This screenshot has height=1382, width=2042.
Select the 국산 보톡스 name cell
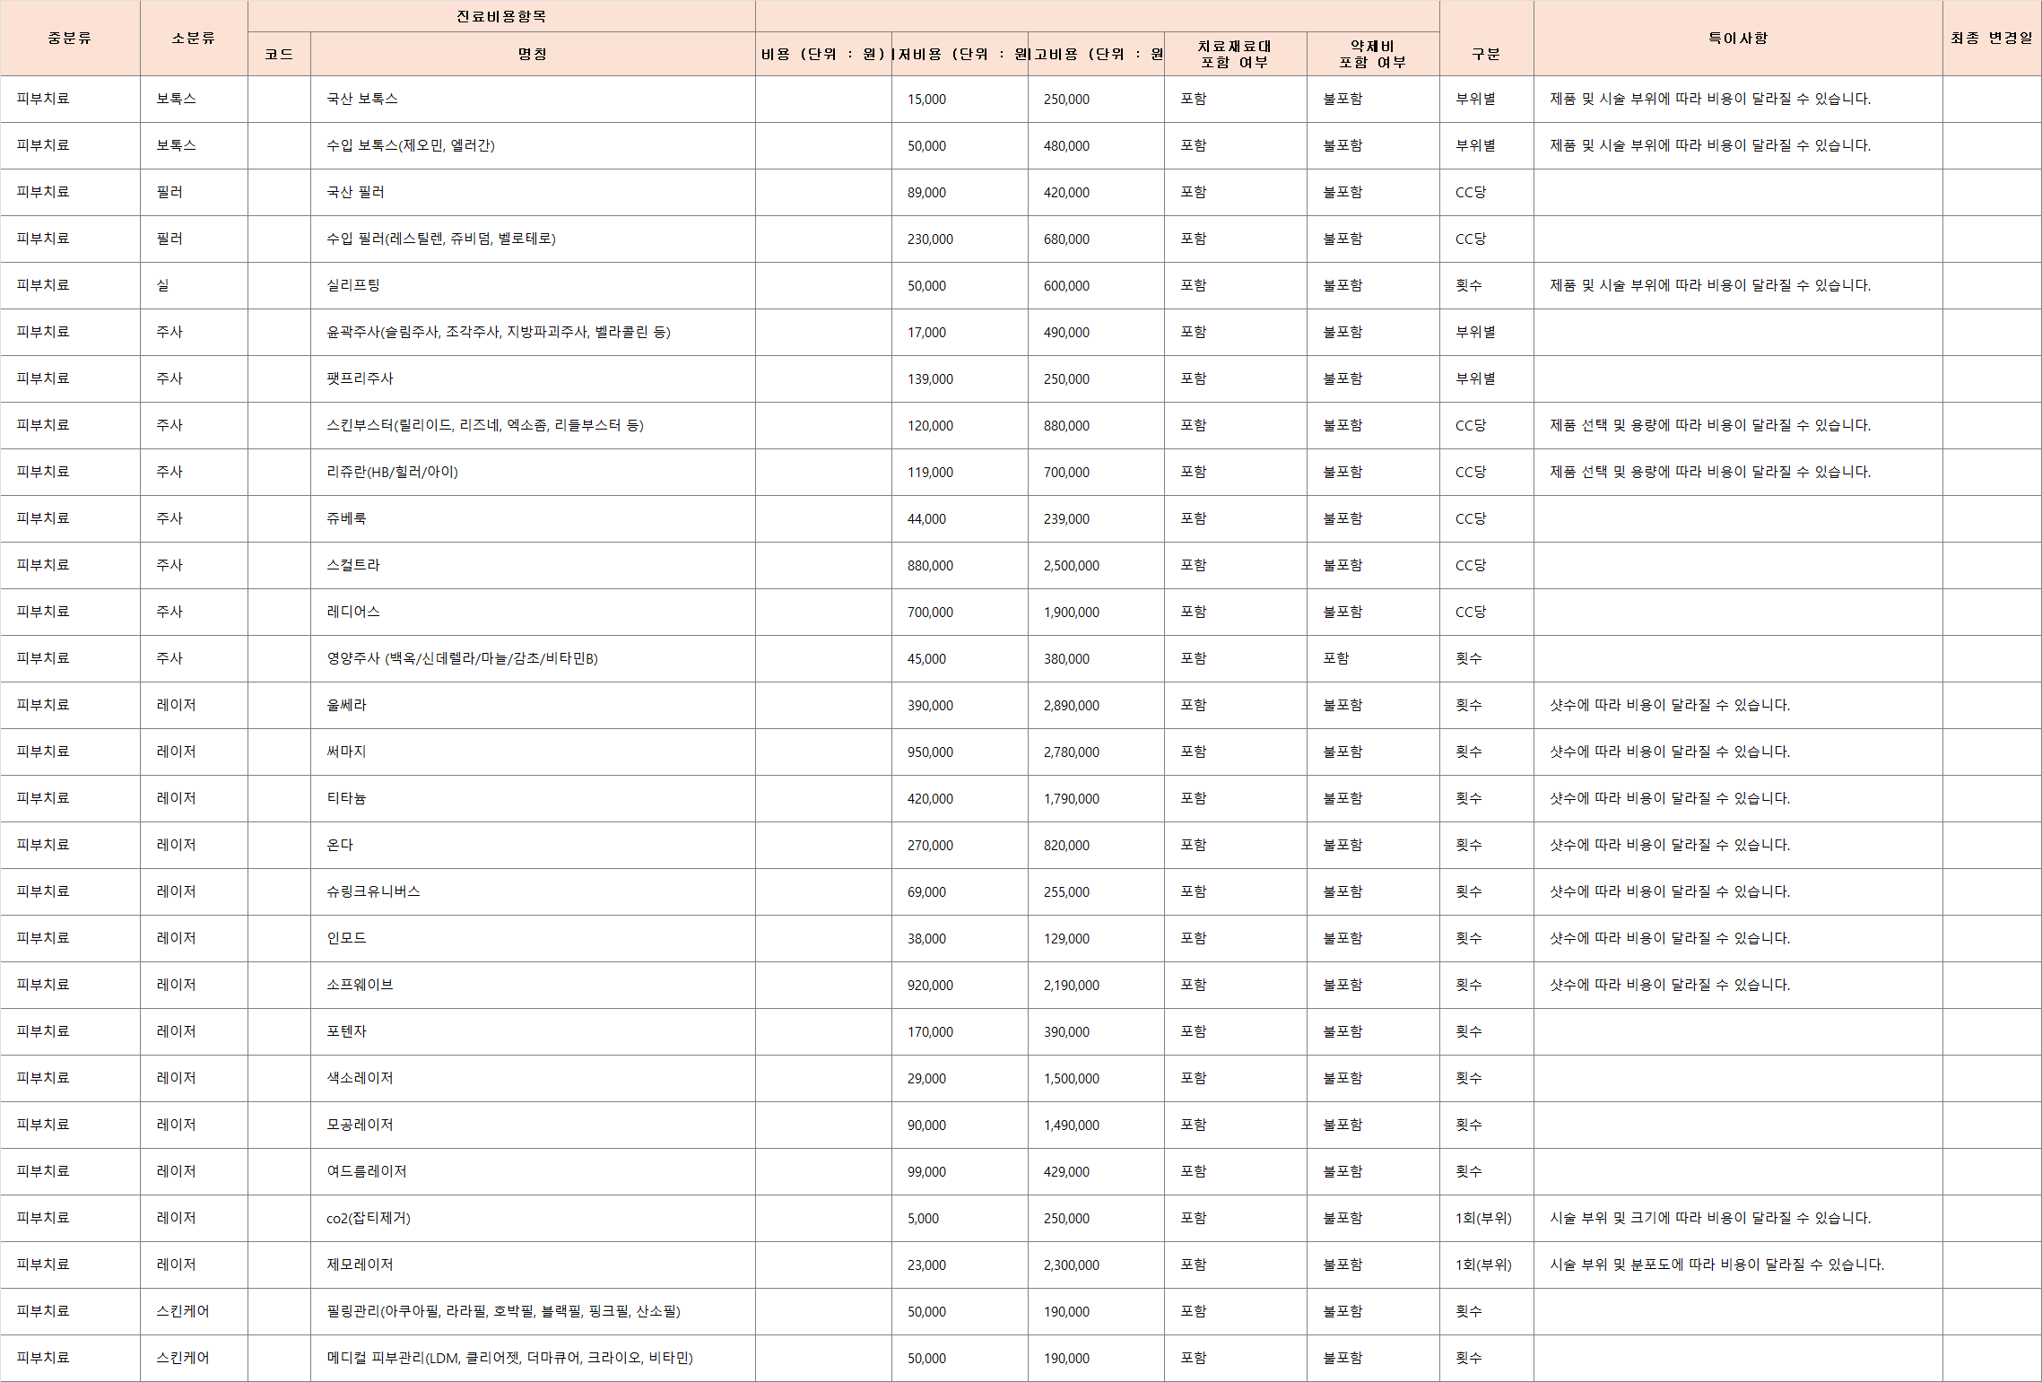click(x=362, y=99)
